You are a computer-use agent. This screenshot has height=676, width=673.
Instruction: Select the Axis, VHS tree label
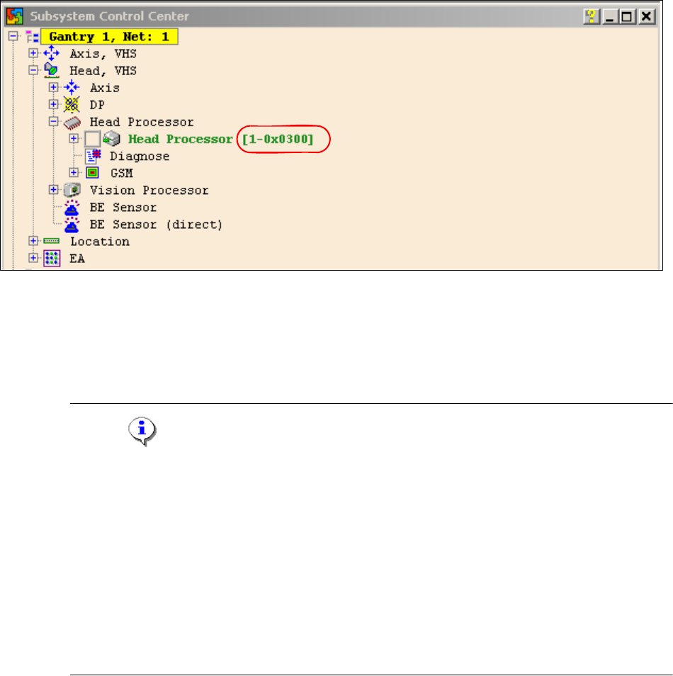point(103,54)
